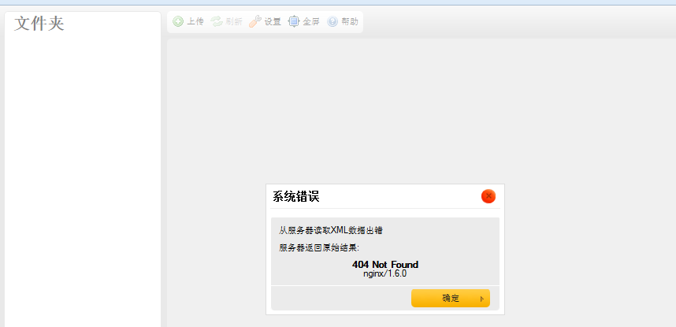Click the 帮助 label in the toolbar
676x327 pixels.
coord(350,21)
